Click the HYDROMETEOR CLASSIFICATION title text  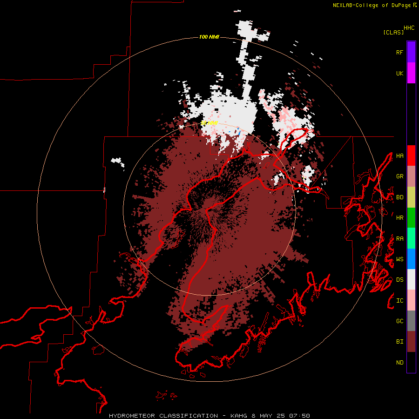pos(163,416)
